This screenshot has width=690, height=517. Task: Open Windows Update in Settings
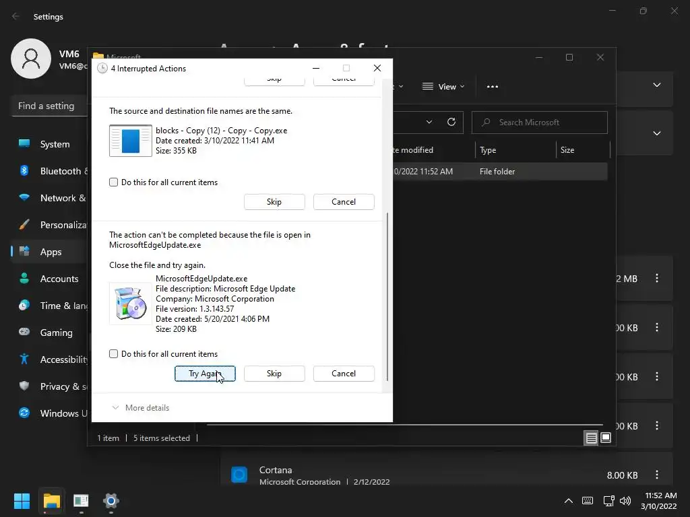click(49, 413)
